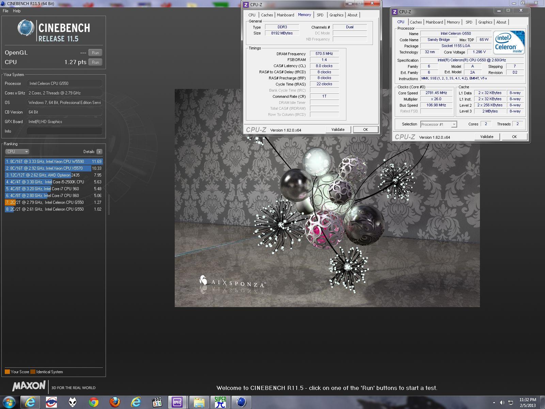The height and width of the screenshot is (409, 545).
Task: Open Memory tab in right CPU-Z window
Action: 453,22
